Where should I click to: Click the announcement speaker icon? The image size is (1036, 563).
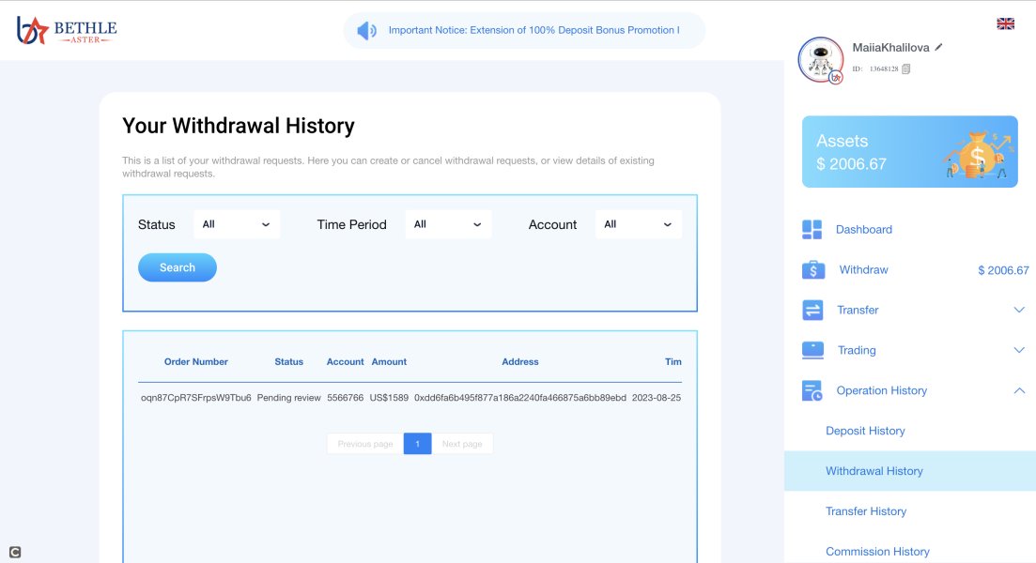tap(366, 30)
